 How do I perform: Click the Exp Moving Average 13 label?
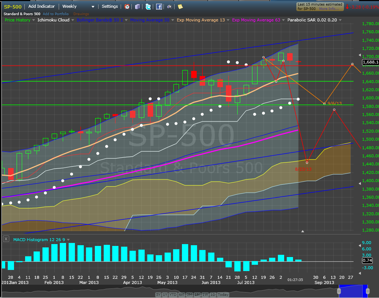(201, 20)
